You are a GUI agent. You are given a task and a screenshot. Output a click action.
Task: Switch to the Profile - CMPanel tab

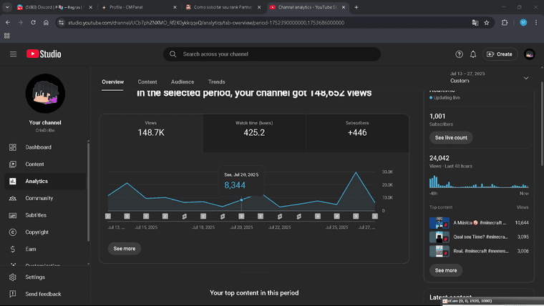[x=138, y=7]
